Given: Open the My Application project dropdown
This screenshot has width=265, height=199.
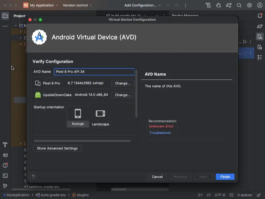Looking at the screenshot, I should click(x=41, y=5).
